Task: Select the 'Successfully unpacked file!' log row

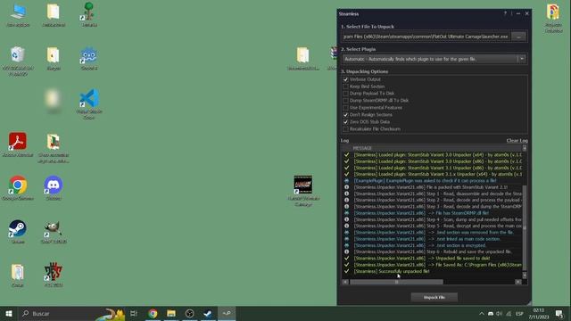Action: pos(432,271)
